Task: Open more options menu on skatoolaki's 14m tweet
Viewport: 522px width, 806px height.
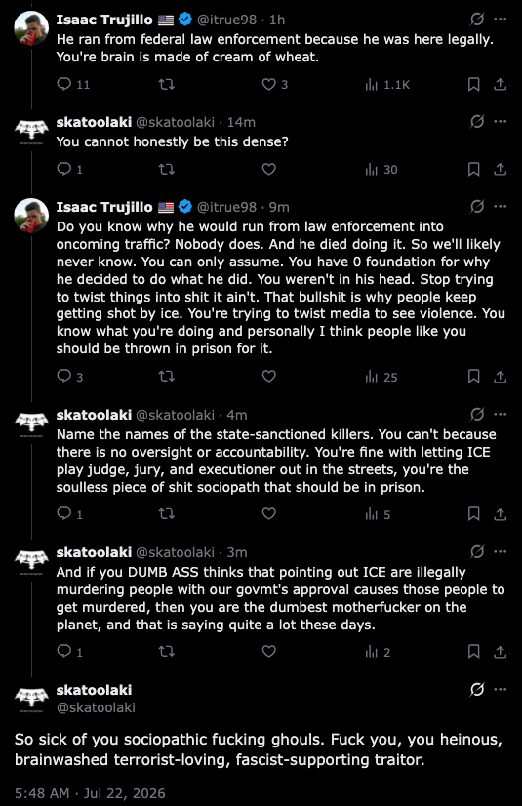Action: [500, 122]
